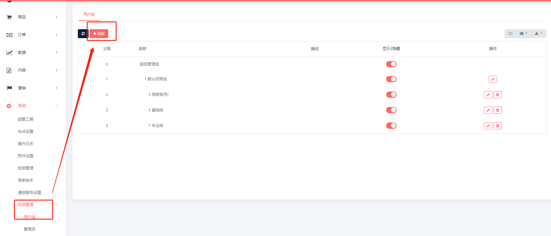Delete the 商家账号1 row
Screen dimensions: 551x236
498,95
